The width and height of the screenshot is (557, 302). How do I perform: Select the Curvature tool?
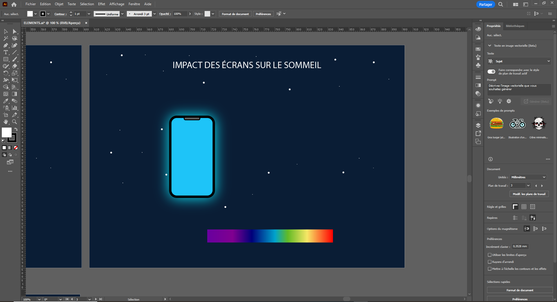pos(15,45)
